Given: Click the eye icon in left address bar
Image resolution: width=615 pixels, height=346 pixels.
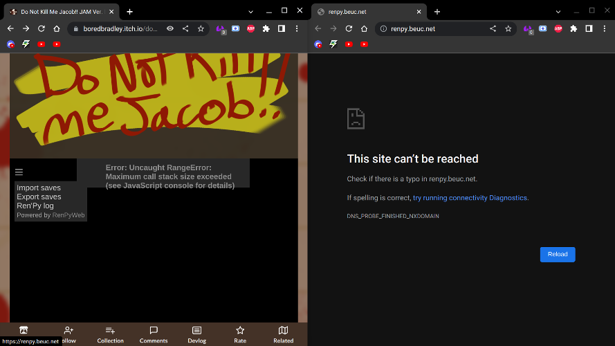Looking at the screenshot, I should tap(170, 28).
